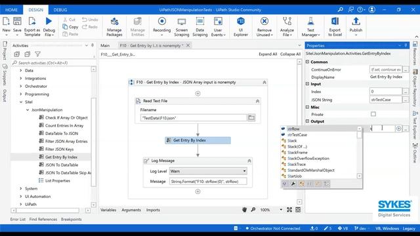Click the Cut command
The height and width of the screenshot is (236, 420).
click(x=70, y=20)
